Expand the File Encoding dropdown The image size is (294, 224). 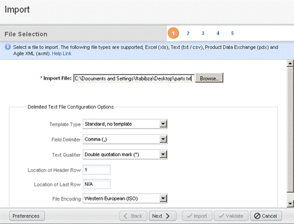[x=125, y=199]
